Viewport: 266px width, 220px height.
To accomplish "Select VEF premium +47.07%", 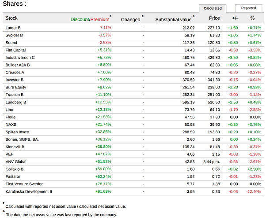I will pos(103,154).
